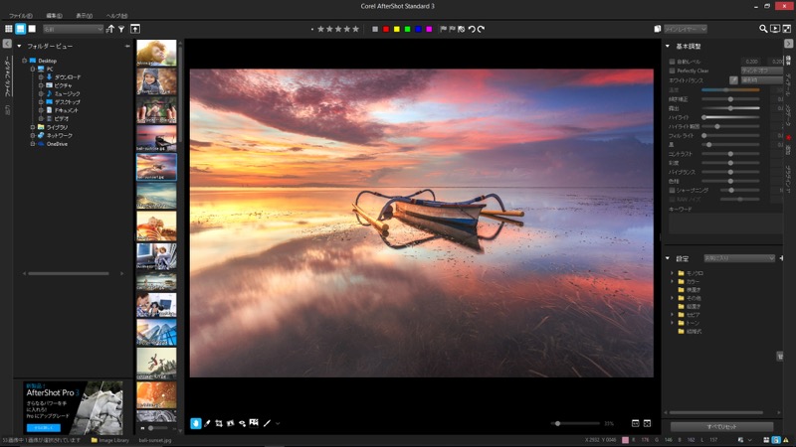Switch to single image view
Viewport: 796px width, 447px height.
(32, 29)
